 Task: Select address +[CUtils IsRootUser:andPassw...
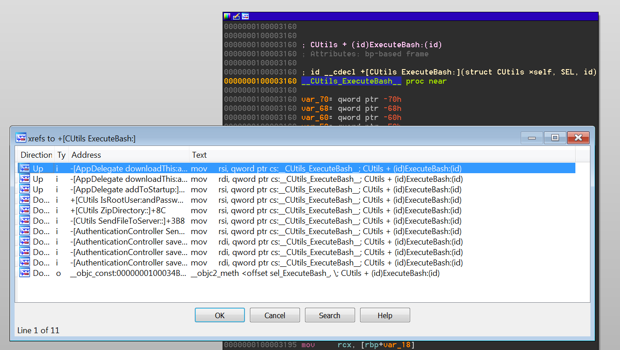(127, 200)
